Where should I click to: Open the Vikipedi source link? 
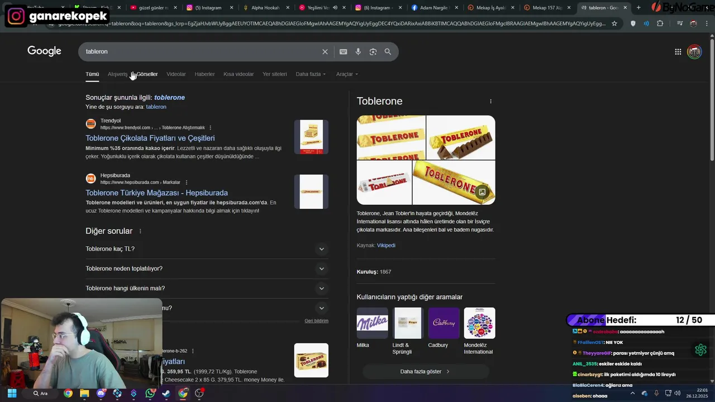386,245
